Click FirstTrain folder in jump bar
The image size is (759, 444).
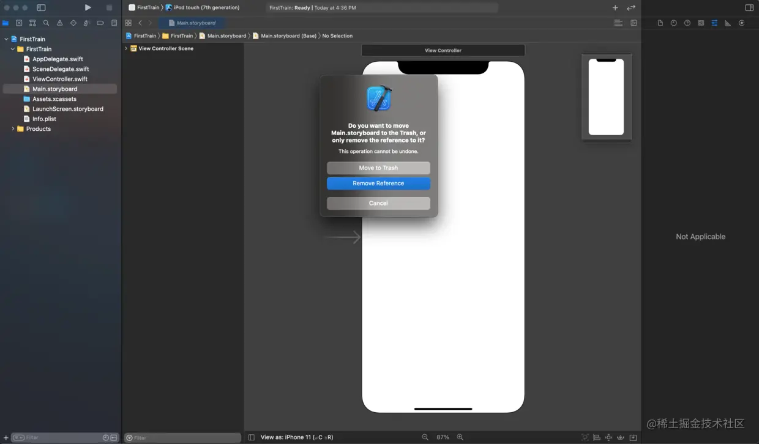178,36
